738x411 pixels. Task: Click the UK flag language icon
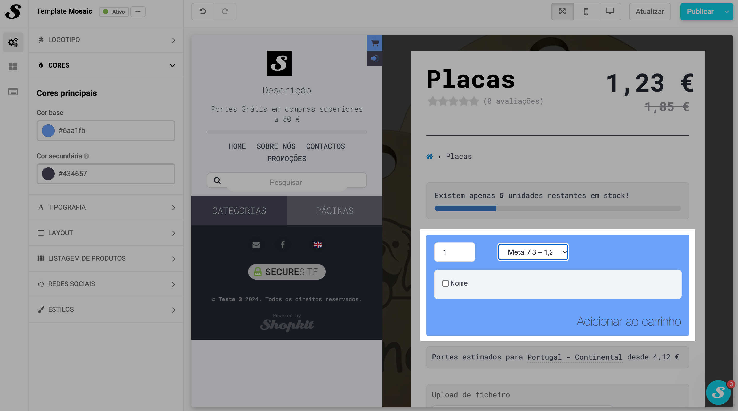coord(317,244)
